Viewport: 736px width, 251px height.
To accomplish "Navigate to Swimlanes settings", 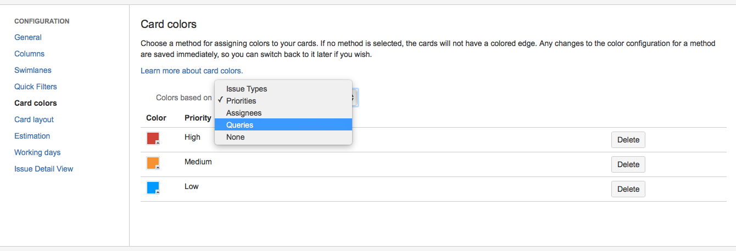I will pos(32,70).
